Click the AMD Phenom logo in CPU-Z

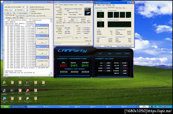coord(87,11)
